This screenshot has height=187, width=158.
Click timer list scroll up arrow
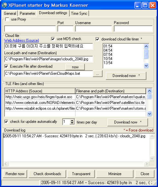[x=146, y=46]
